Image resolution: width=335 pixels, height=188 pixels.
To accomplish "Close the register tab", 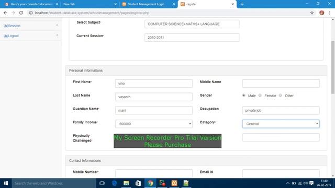I will click(x=232, y=4).
